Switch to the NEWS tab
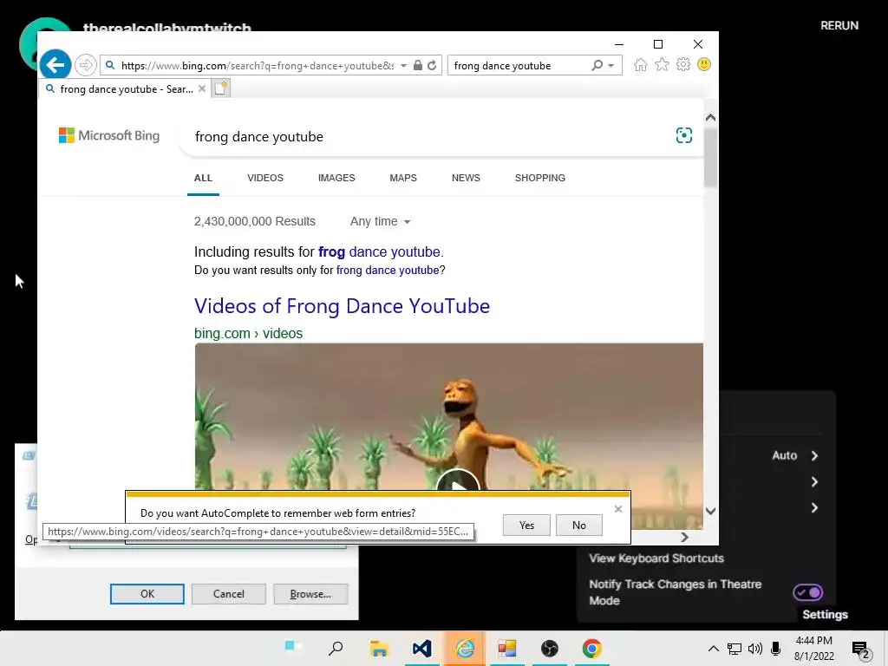 (466, 178)
